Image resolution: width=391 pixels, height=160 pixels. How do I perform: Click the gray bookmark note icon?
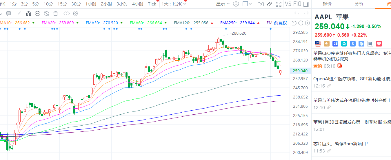[x=370, y=44]
